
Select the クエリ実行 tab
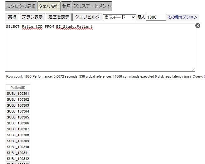pos(49,6)
